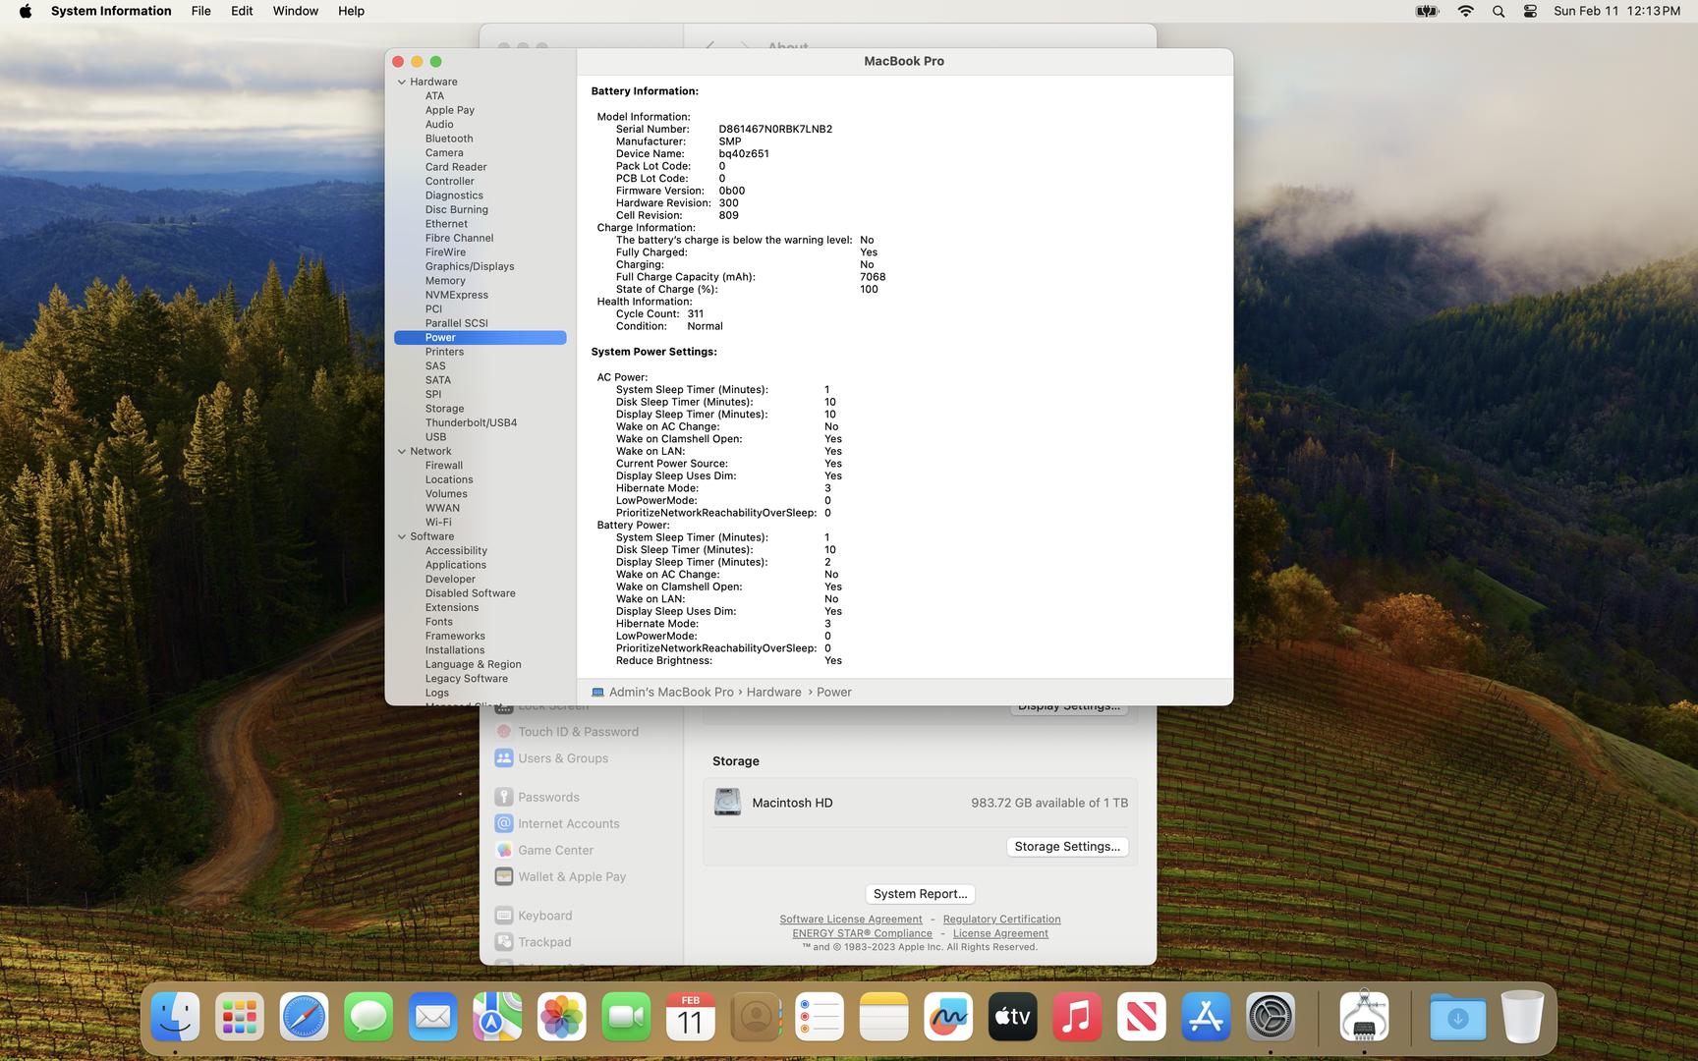Collapse the Hardware section triangle
The height and width of the screenshot is (1061, 1698).
point(402,83)
